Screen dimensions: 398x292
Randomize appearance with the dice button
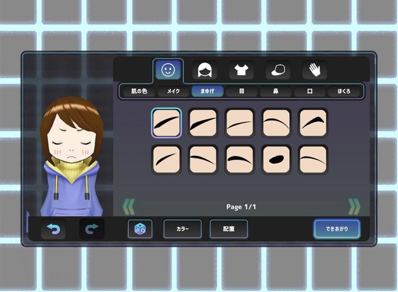(140, 229)
